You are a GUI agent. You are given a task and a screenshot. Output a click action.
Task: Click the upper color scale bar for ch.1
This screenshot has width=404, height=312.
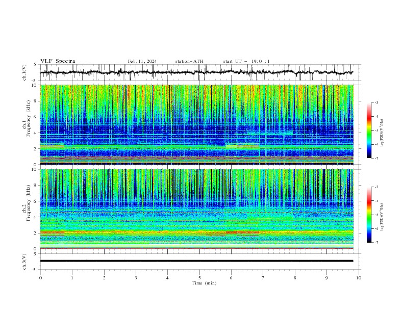(x=369, y=130)
